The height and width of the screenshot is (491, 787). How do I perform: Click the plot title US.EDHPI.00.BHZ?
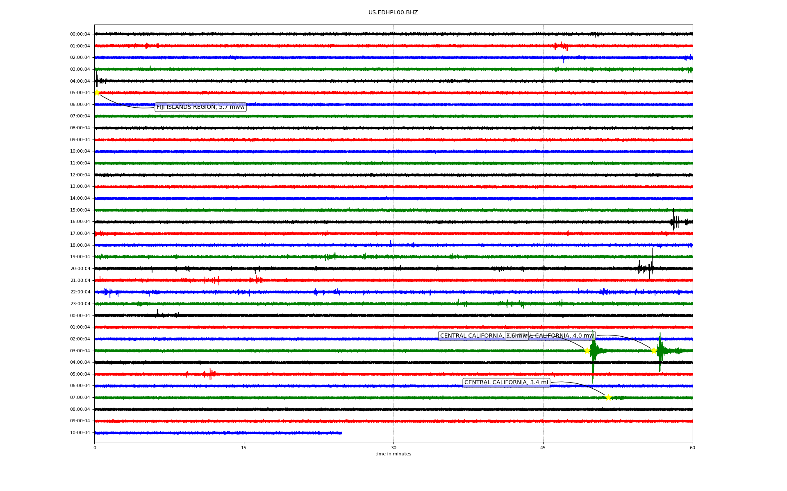[x=393, y=13]
